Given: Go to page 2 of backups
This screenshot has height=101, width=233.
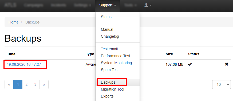Looking at the screenshot, I should coord(26,84).
